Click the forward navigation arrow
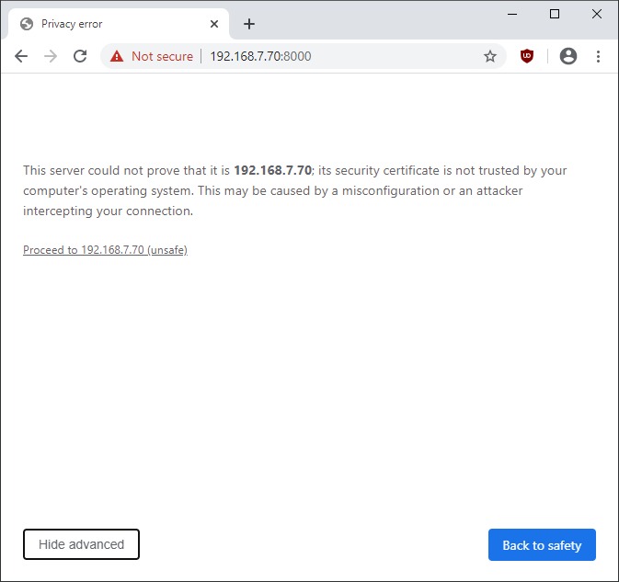Image resolution: width=619 pixels, height=582 pixels. coord(51,56)
